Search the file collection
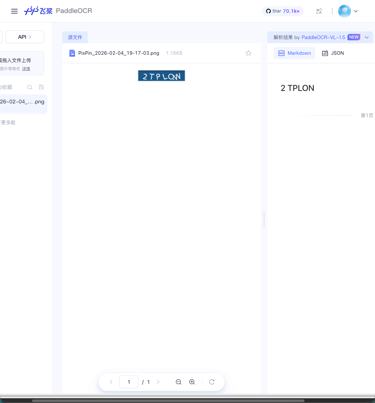375x403 pixels. pyautogui.click(x=30, y=87)
